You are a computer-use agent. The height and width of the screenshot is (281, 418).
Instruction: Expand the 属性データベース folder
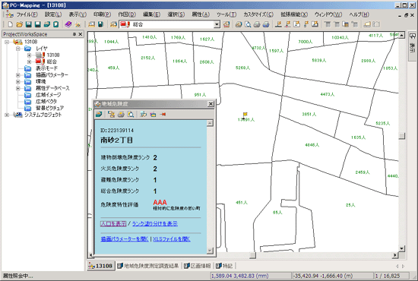click(18, 88)
